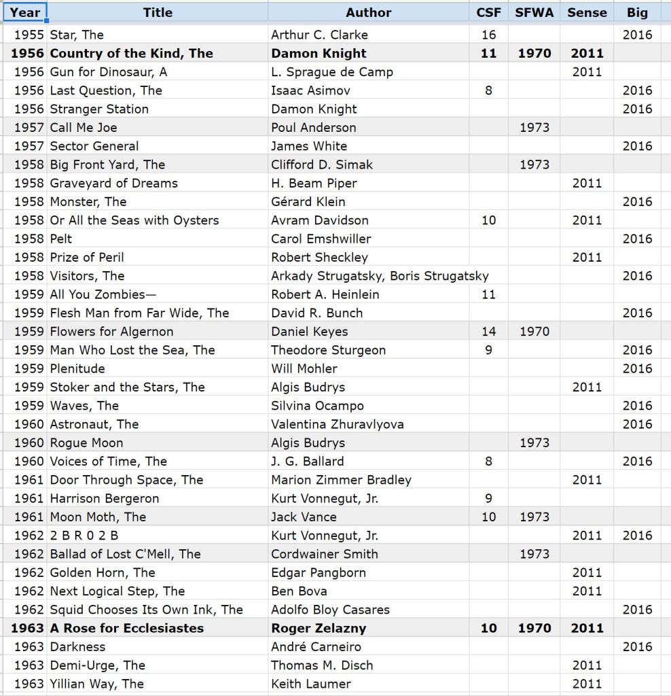Click the 'Yillian Way, The' title cell
The height and width of the screenshot is (696, 671).
click(x=96, y=684)
